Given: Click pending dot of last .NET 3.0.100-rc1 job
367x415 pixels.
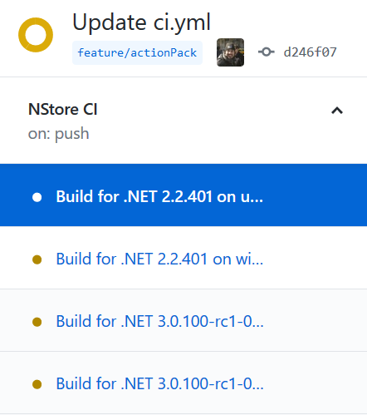Looking at the screenshot, I should click(x=37, y=384).
